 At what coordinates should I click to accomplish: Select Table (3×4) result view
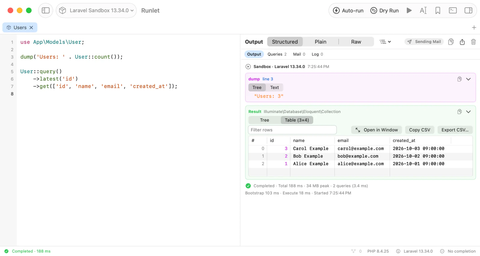[297, 120]
